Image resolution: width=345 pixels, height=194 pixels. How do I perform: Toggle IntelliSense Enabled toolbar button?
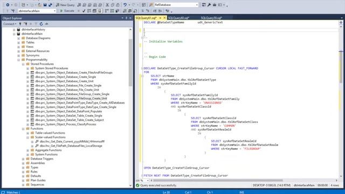[x=99, y=11]
